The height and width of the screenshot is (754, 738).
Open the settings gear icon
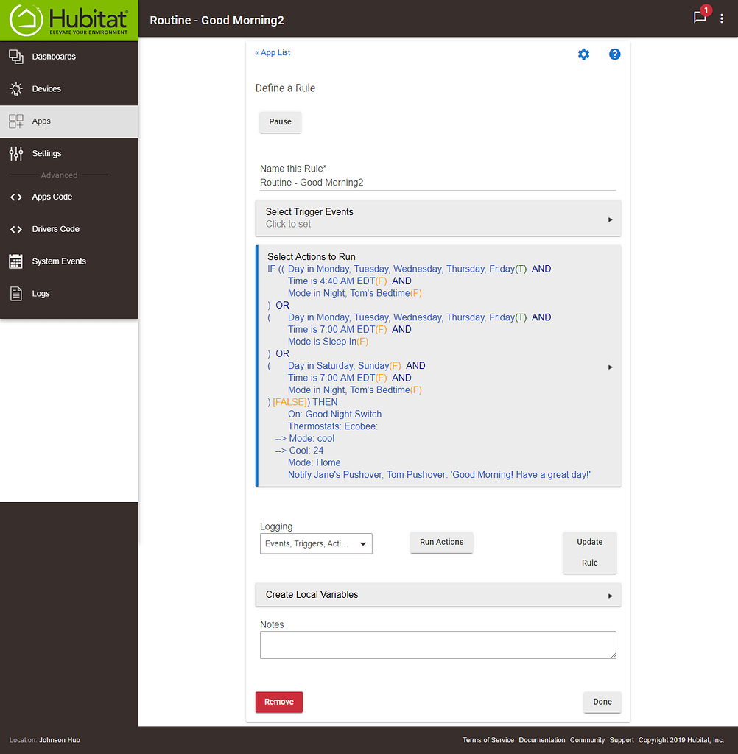[x=583, y=54]
